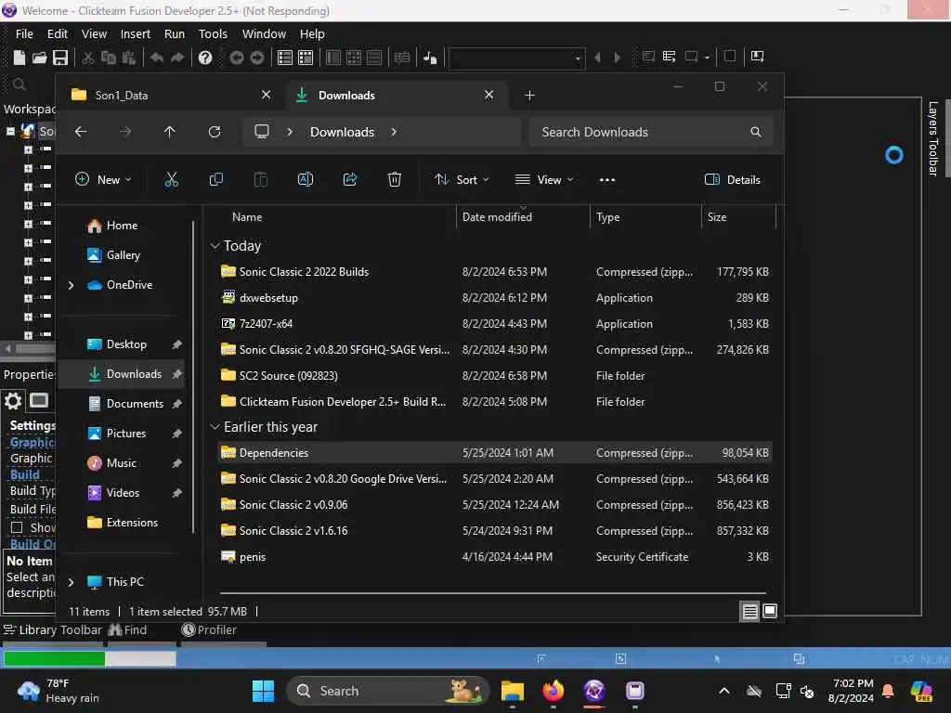Screen dimensions: 951x713
Task: Click the Redo arrow in Fusion toolbar
Action: tap(177, 57)
